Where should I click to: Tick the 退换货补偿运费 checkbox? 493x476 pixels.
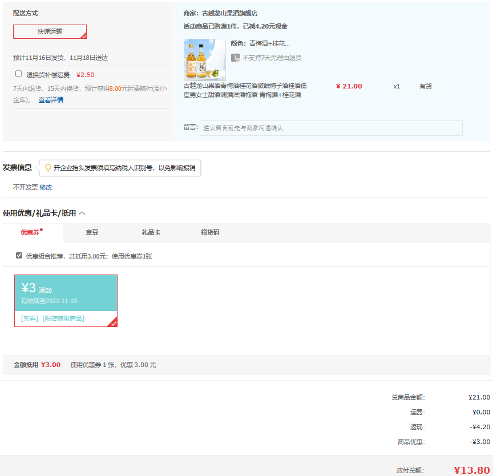[19, 74]
